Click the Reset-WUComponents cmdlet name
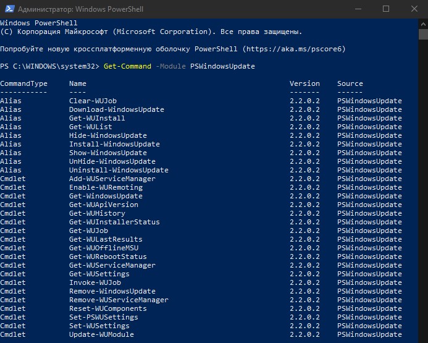 click(x=108, y=308)
